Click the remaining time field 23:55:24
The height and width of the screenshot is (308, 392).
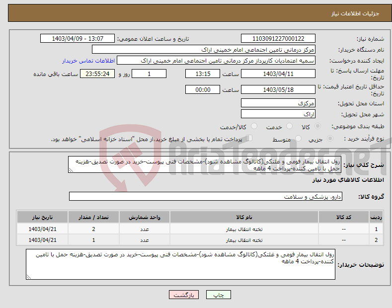(x=97, y=74)
